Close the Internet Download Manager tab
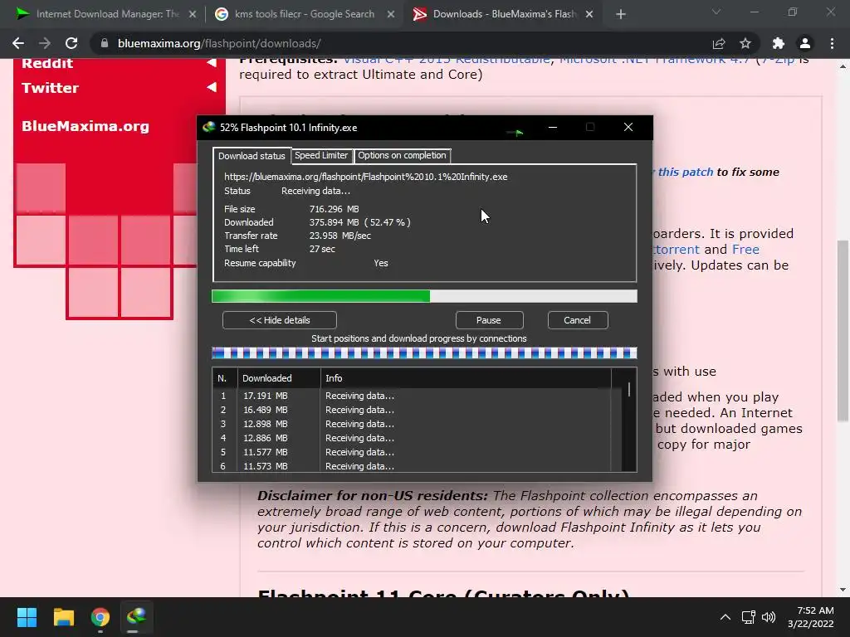 tap(193, 15)
